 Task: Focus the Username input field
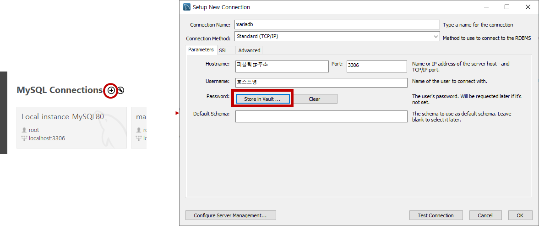click(x=321, y=83)
